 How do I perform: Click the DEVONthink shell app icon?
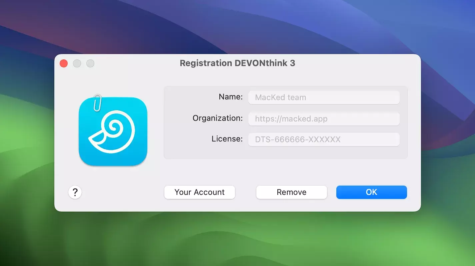coord(113,131)
